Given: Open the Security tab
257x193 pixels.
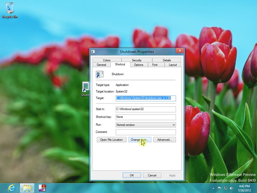Looking at the screenshot, I should click(137, 60).
